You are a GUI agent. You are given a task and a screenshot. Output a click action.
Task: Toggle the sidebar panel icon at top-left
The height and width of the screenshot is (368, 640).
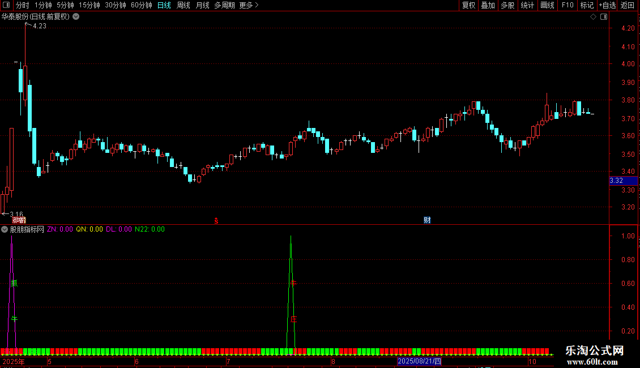6,5
